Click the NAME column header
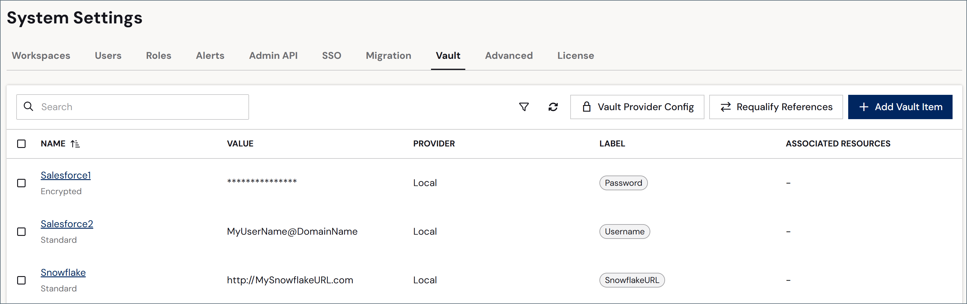 click(53, 144)
